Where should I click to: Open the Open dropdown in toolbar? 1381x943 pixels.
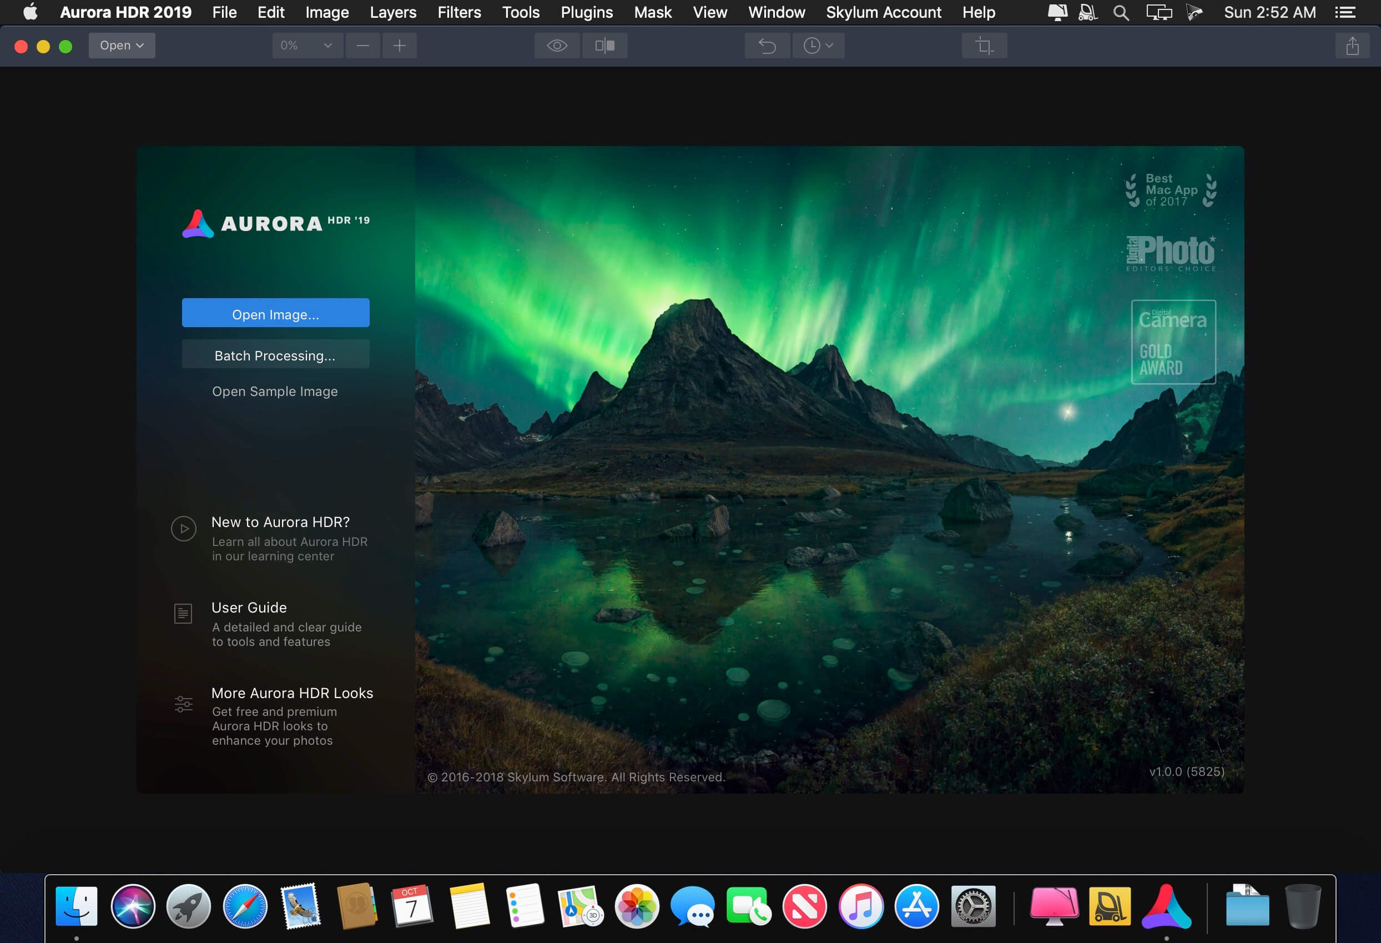[x=122, y=46]
